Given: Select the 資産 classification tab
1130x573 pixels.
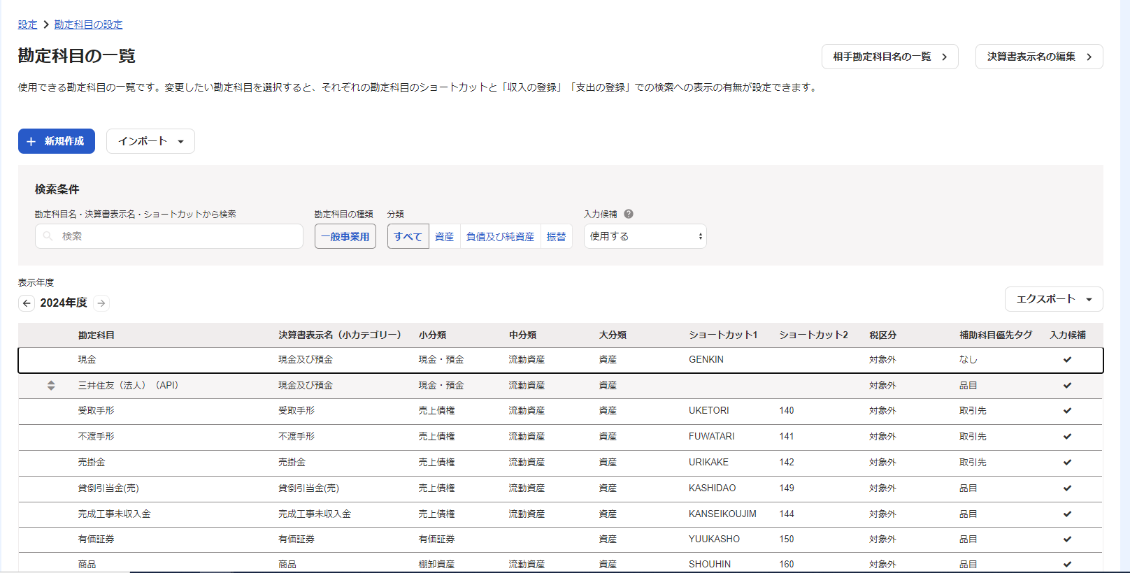Looking at the screenshot, I should (x=445, y=236).
